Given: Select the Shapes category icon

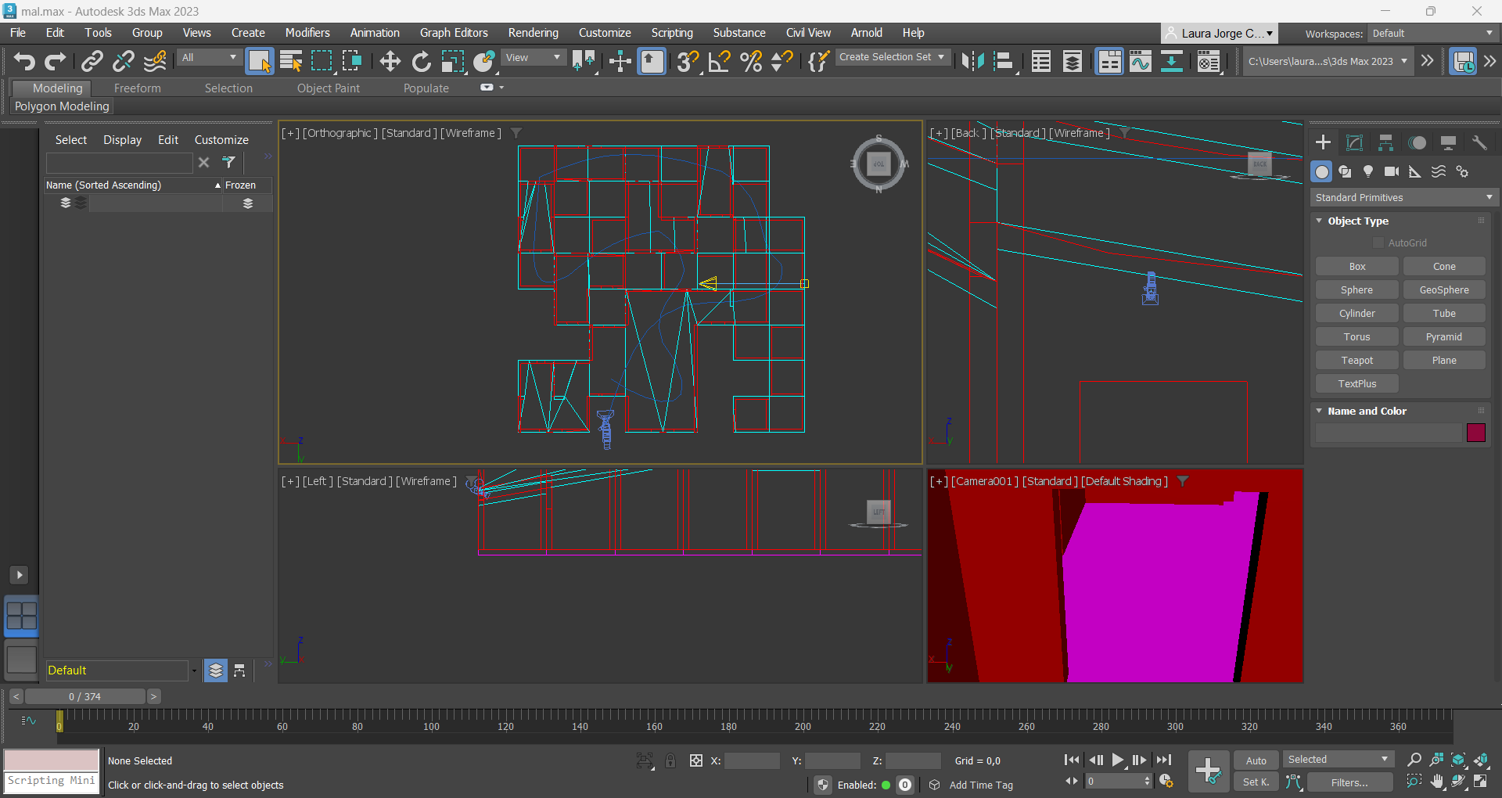Looking at the screenshot, I should coord(1345,171).
